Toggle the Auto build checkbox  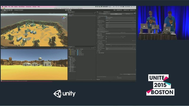pyautogui.click(x=120, y=74)
